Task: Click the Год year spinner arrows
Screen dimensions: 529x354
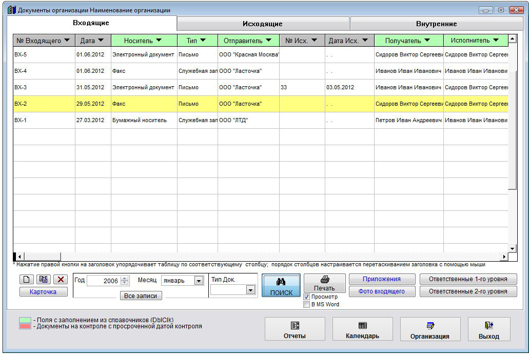Action: pos(125,281)
